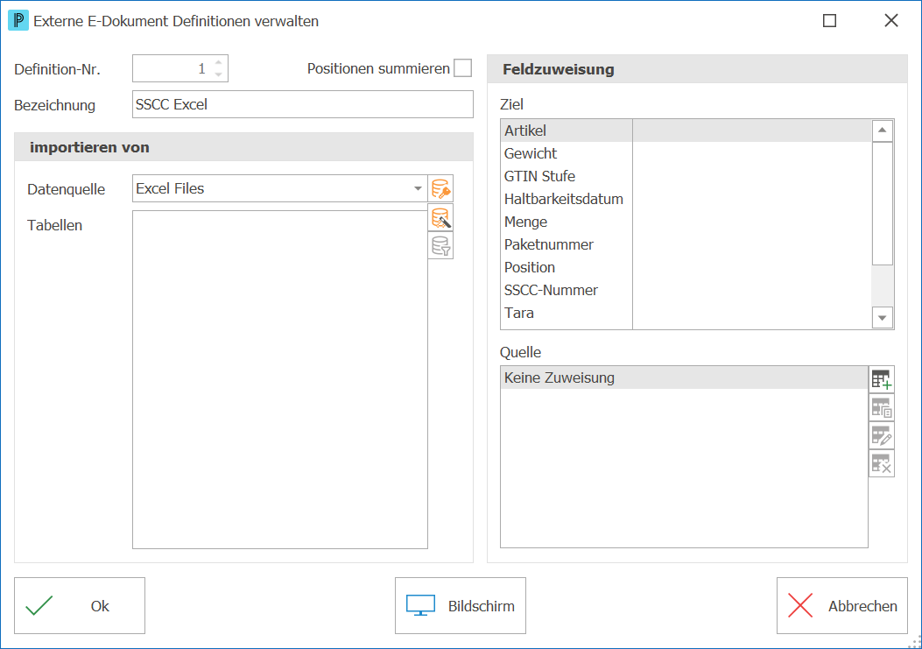Decrease the Definition-Nr. value with down arrow
Viewport: 922px width, 649px height.
click(x=219, y=74)
